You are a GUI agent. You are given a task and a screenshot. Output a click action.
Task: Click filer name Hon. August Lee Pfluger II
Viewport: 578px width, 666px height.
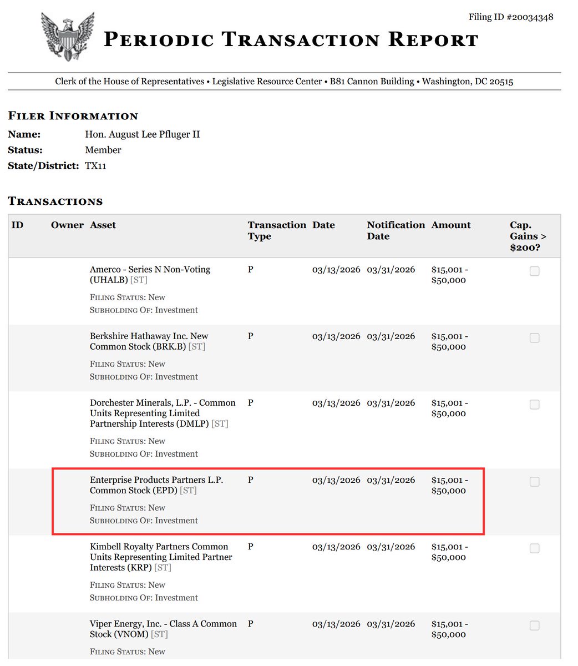[x=143, y=134]
